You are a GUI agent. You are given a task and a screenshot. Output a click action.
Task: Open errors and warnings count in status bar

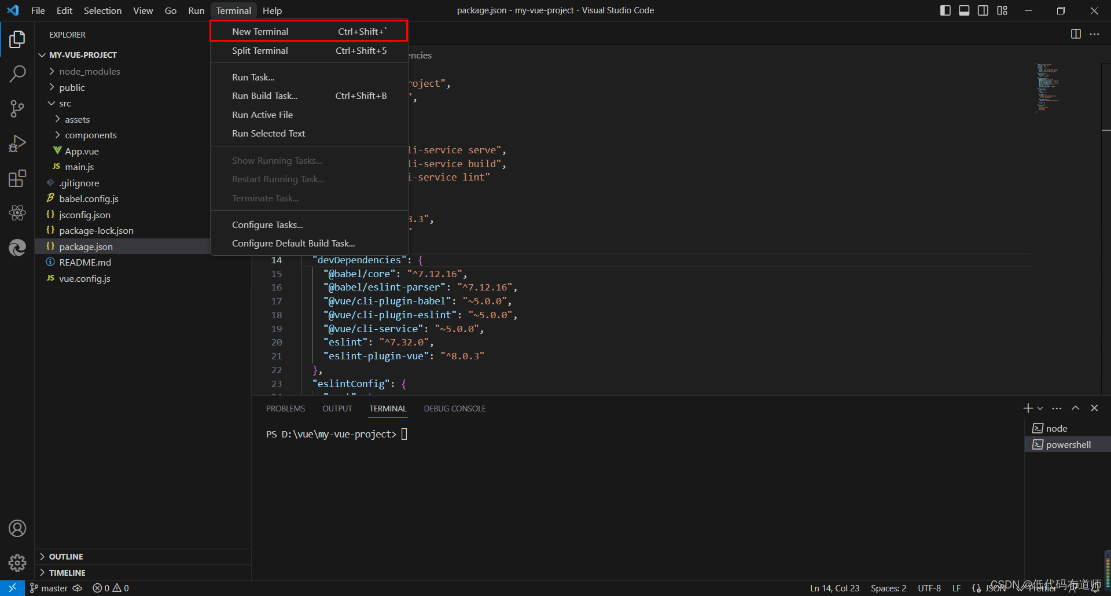[x=111, y=588]
